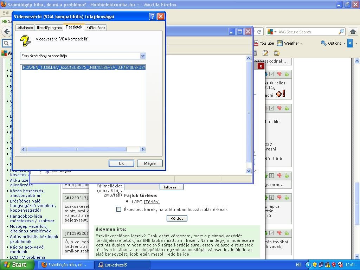This screenshot has height=270, width=360.
Task: Thumbs down the 'E lapka' comment
Action: [279, 197]
